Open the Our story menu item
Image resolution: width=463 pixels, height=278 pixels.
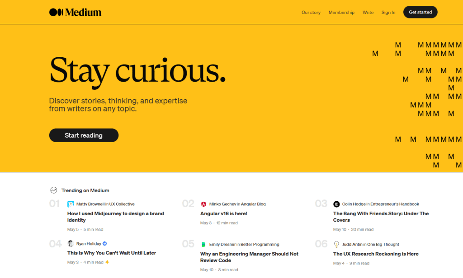click(x=311, y=12)
